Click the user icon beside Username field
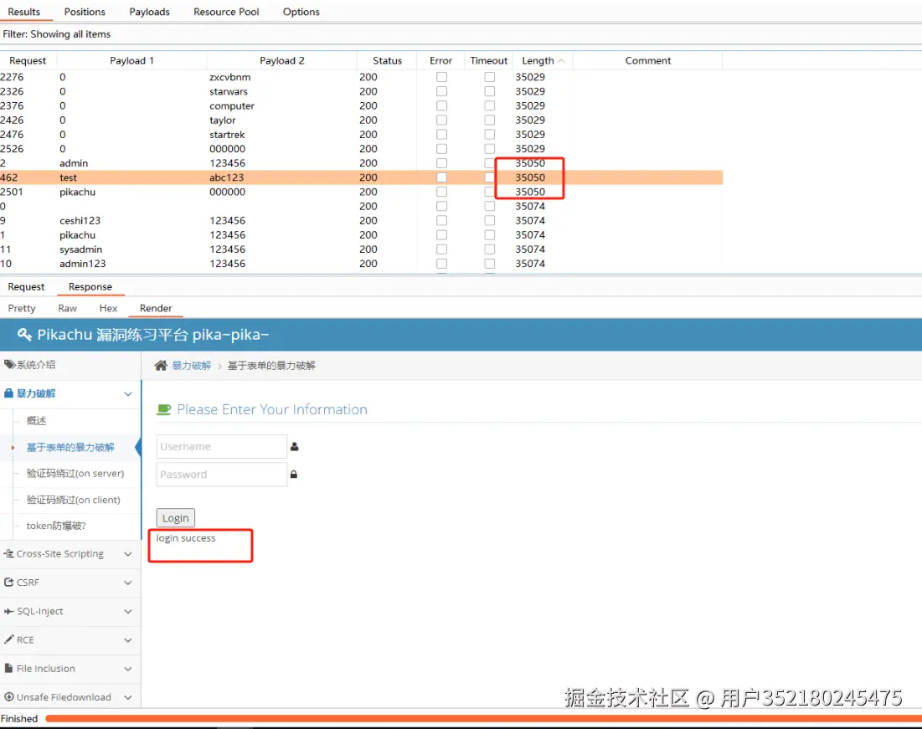The height and width of the screenshot is (729, 922). 295,447
